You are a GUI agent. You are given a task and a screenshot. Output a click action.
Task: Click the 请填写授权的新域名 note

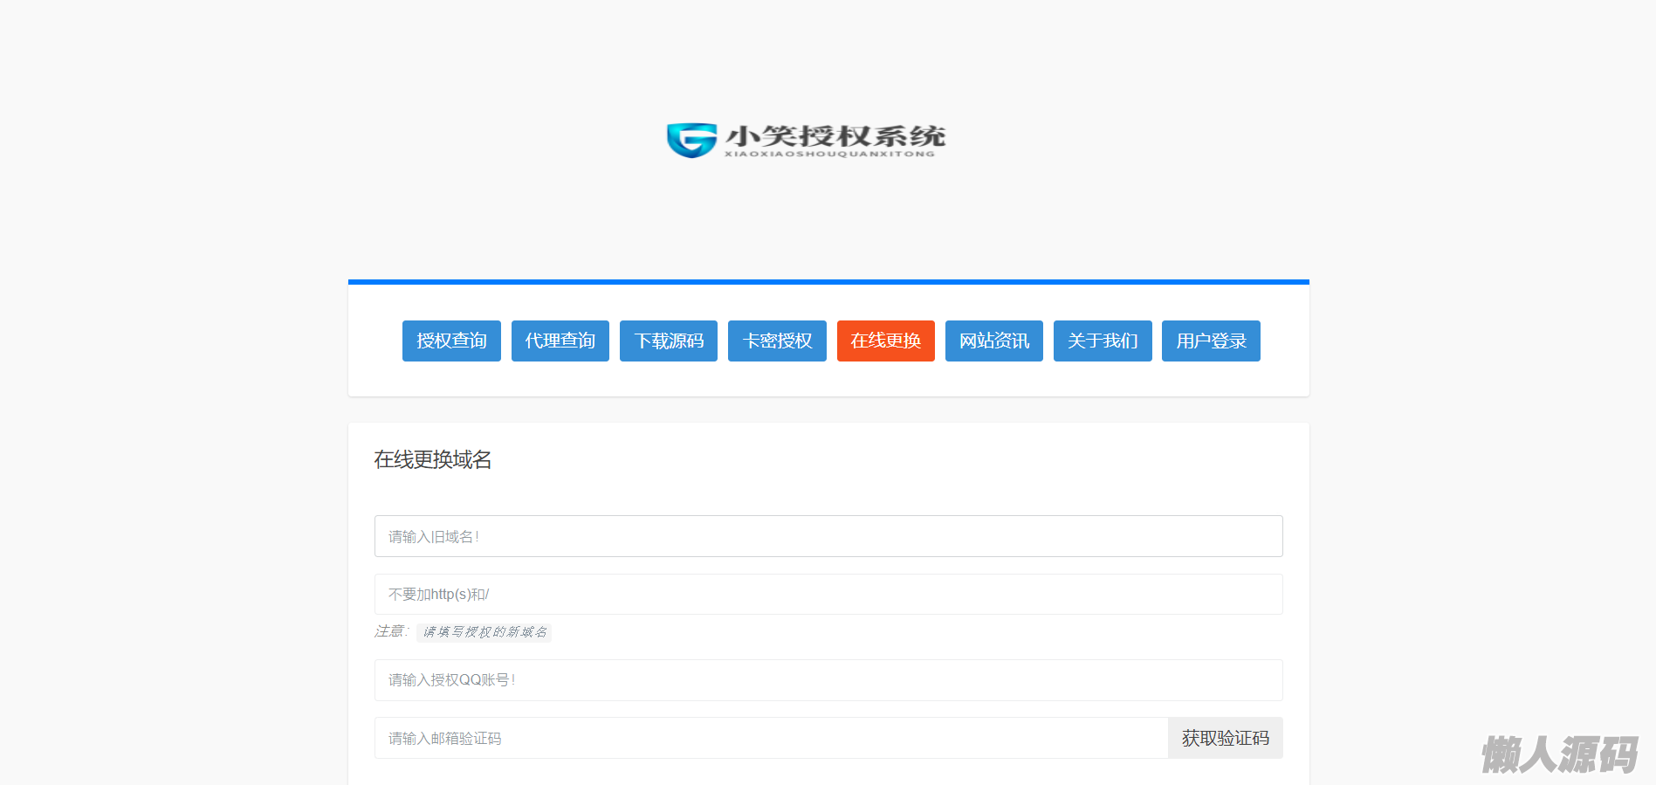(484, 632)
